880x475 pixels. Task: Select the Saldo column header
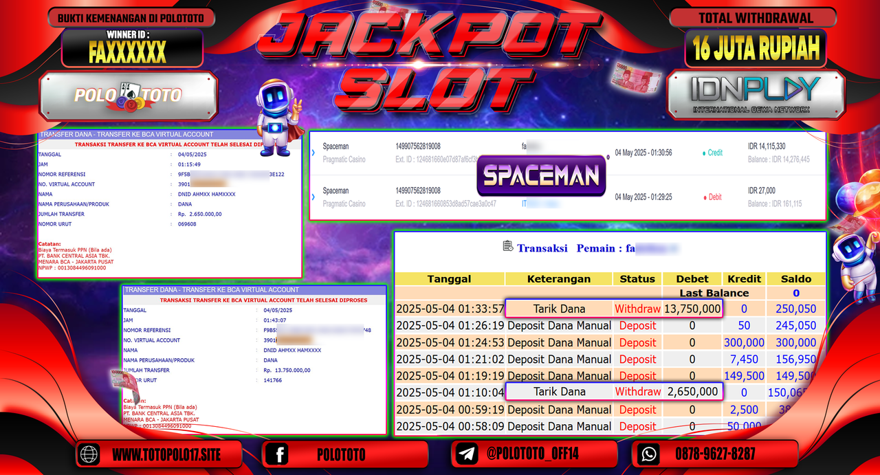[x=796, y=278]
